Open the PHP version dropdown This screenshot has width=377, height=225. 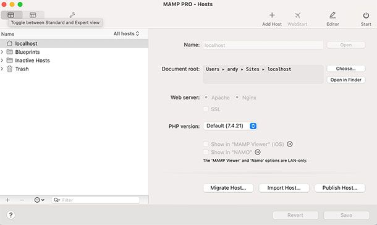click(230, 126)
